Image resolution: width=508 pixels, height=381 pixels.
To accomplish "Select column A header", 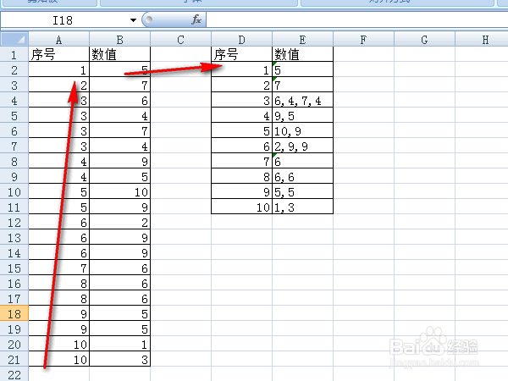I will 58,40.
